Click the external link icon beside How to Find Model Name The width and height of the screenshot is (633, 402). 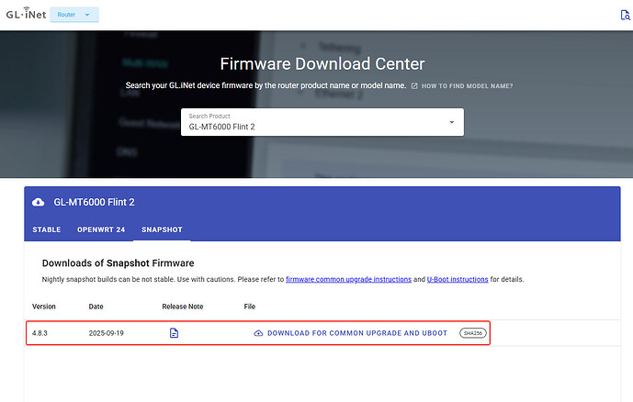click(414, 86)
